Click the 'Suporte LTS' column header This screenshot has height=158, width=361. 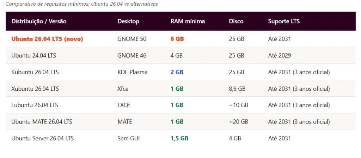(x=284, y=21)
